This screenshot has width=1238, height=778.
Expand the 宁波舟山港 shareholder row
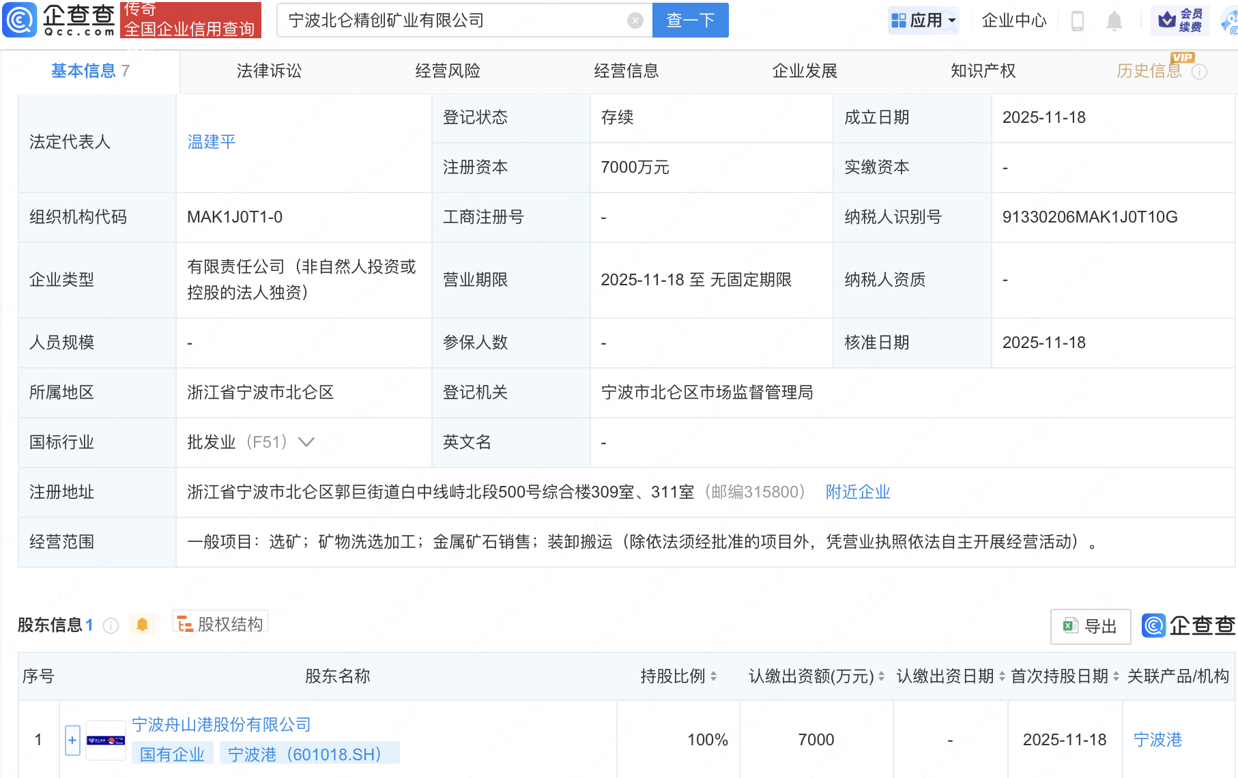click(x=72, y=740)
